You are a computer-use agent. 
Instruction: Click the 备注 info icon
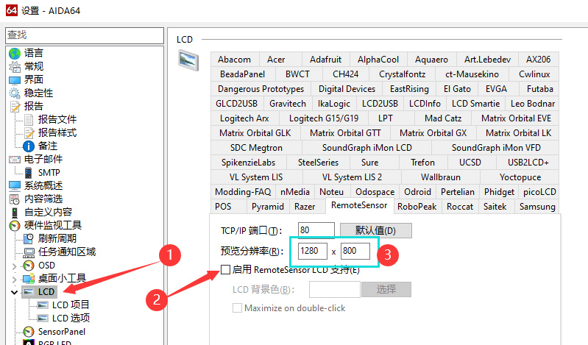tap(29, 146)
